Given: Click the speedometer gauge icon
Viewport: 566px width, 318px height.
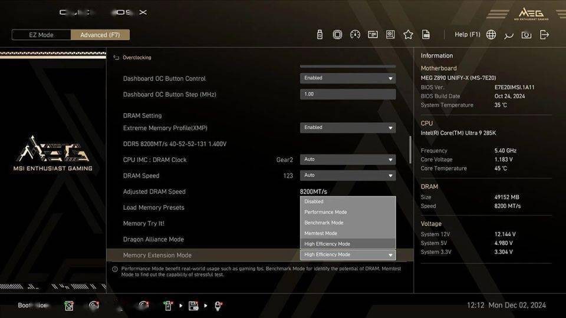Looking at the screenshot, I should 355,35.
